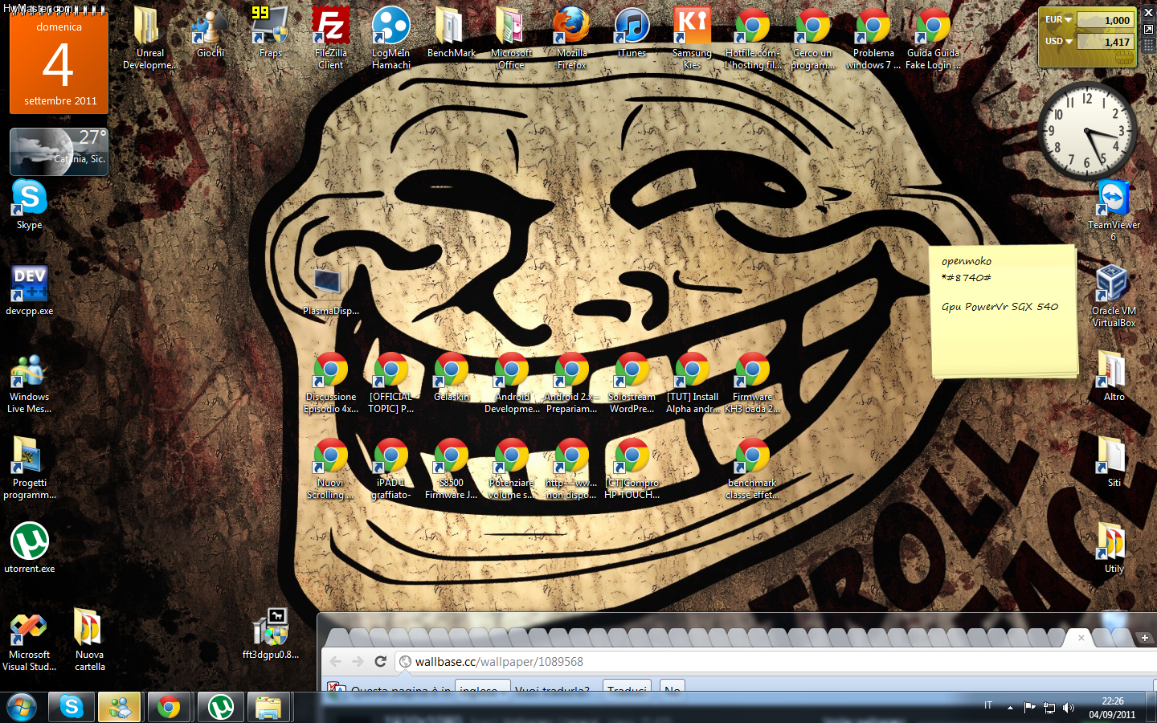Click the EUR amount field 1,000
The height and width of the screenshot is (723, 1157).
tap(1105, 20)
